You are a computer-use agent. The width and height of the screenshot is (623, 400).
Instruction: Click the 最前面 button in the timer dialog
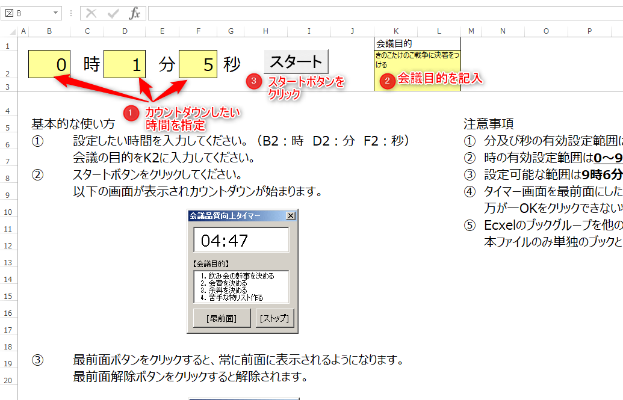pos(222,318)
